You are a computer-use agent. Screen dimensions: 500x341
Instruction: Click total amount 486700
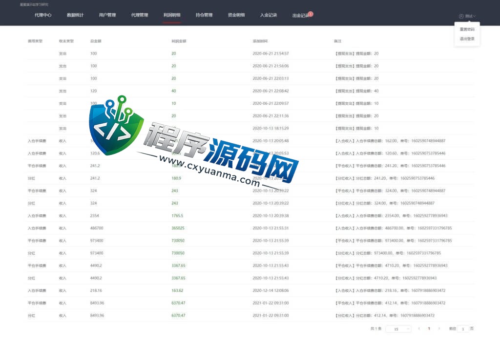[x=97, y=228]
